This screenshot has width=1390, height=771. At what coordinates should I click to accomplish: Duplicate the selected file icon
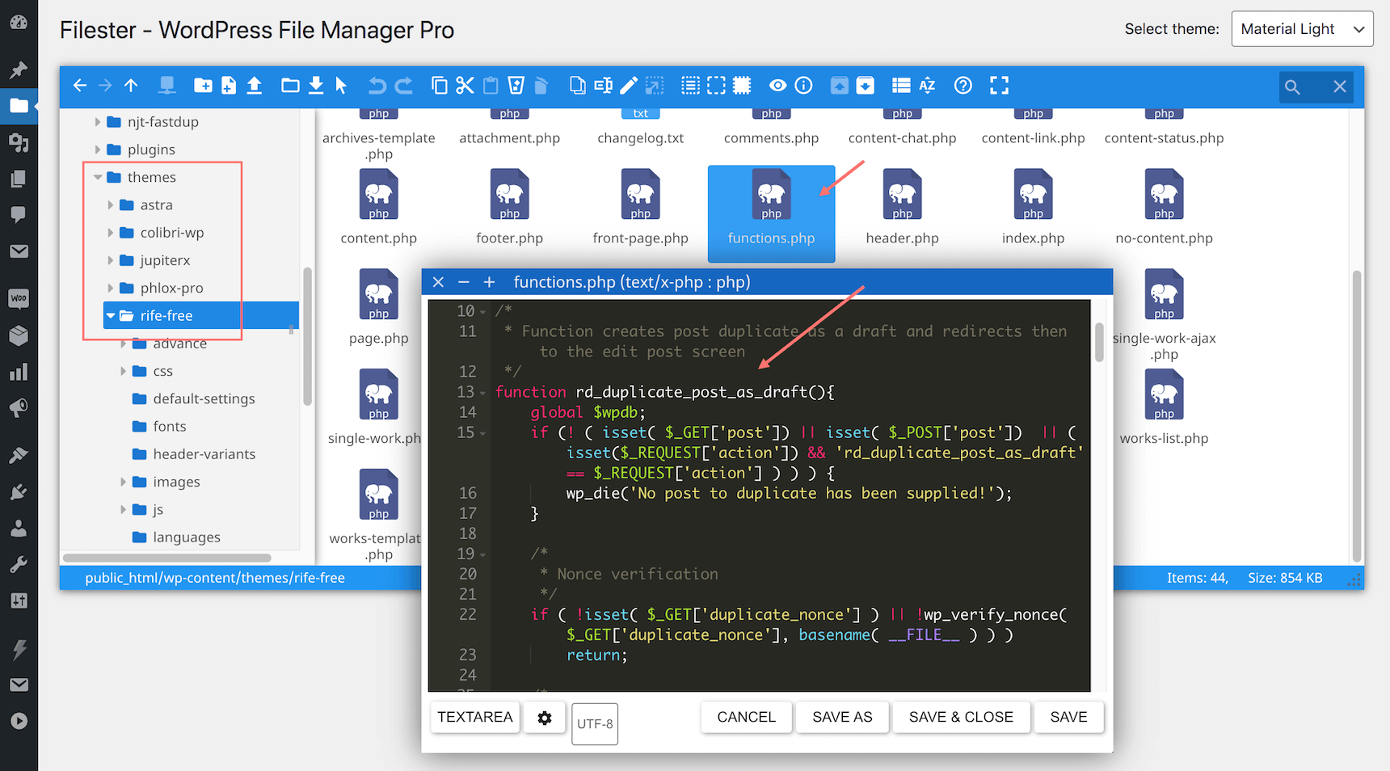[578, 86]
